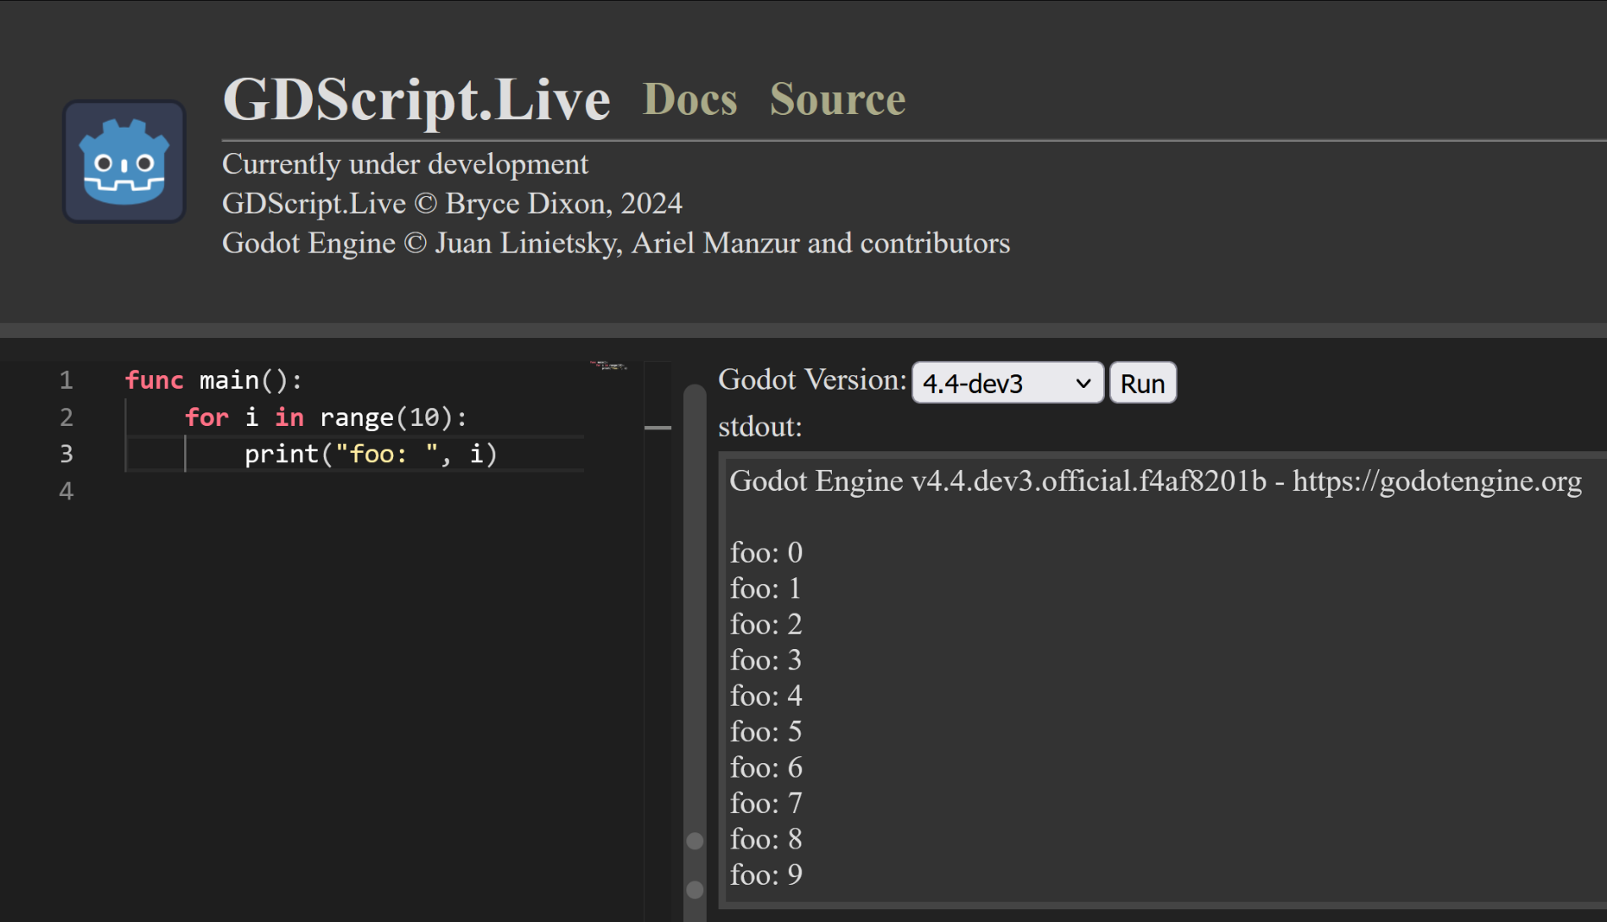Image resolution: width=1607 pixels, height=922 pixels.
Task: Click the 'foo: 5' output line
Action: [766, 731]
